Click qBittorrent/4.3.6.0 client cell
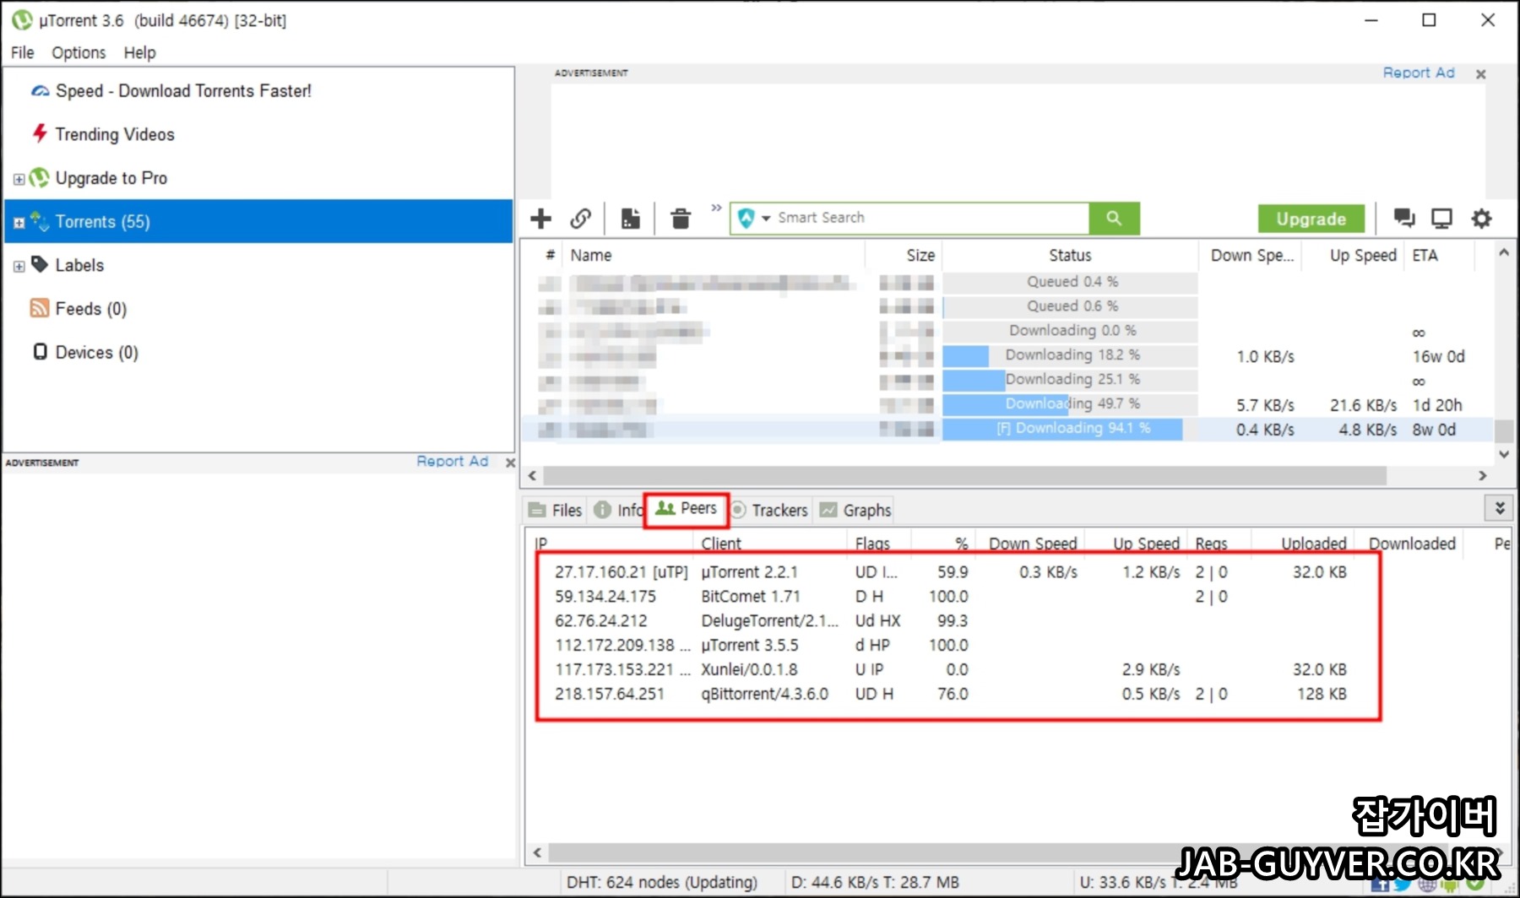1520x898 pixels. [764, 694]
